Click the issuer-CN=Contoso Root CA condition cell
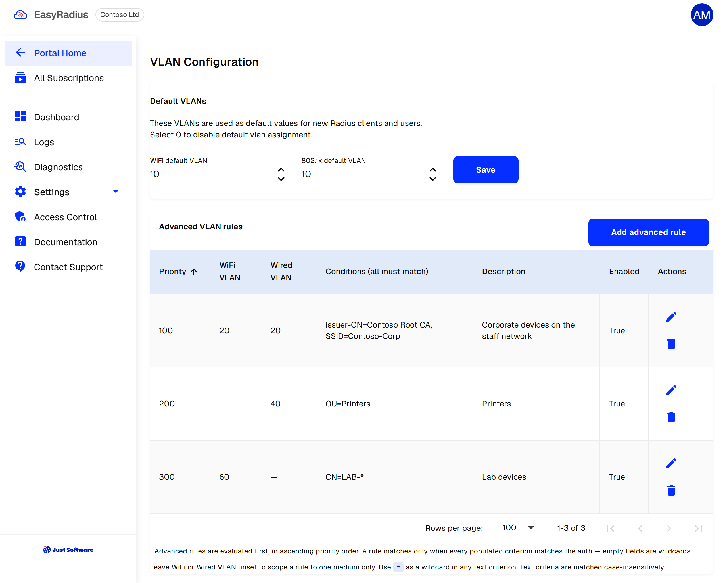This screenshot has width=727, height=583. pos(394,330)
